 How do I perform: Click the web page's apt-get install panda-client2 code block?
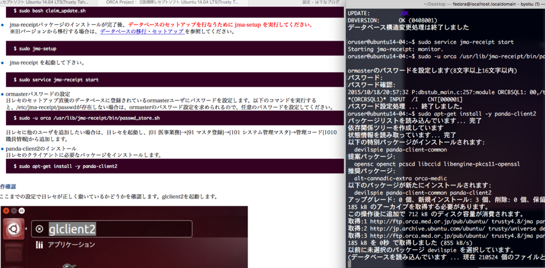(x=175, y=166)
